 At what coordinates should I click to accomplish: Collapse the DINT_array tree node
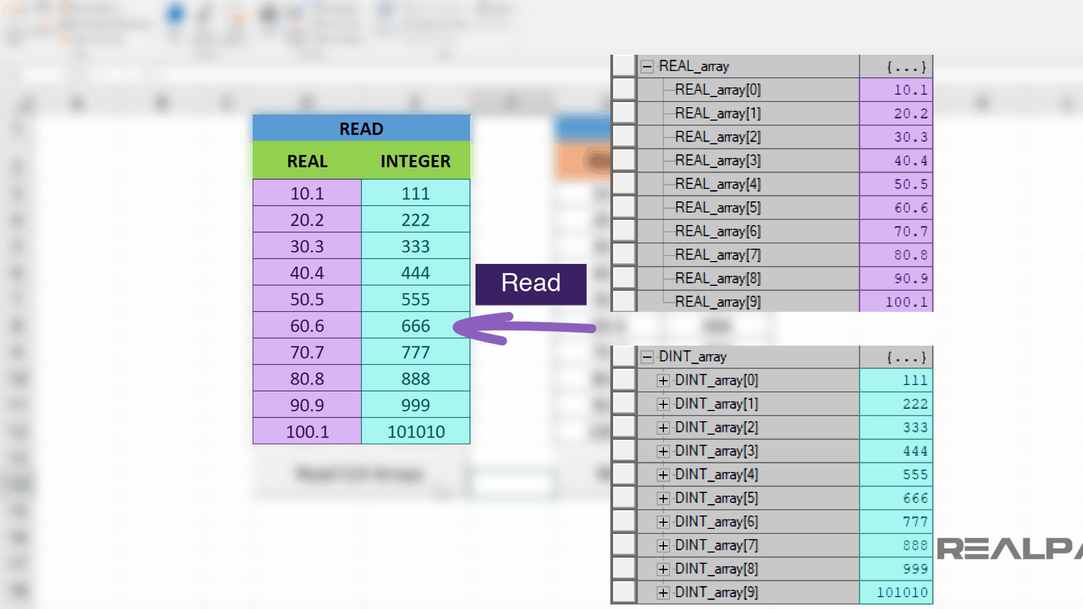pyautogui.click(x=646, y=356)
